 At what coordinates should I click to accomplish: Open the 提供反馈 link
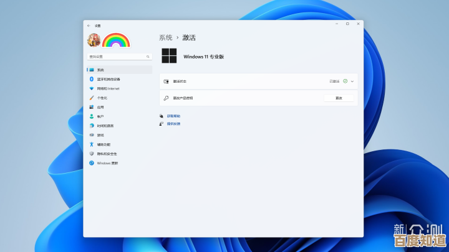[173, 124]
